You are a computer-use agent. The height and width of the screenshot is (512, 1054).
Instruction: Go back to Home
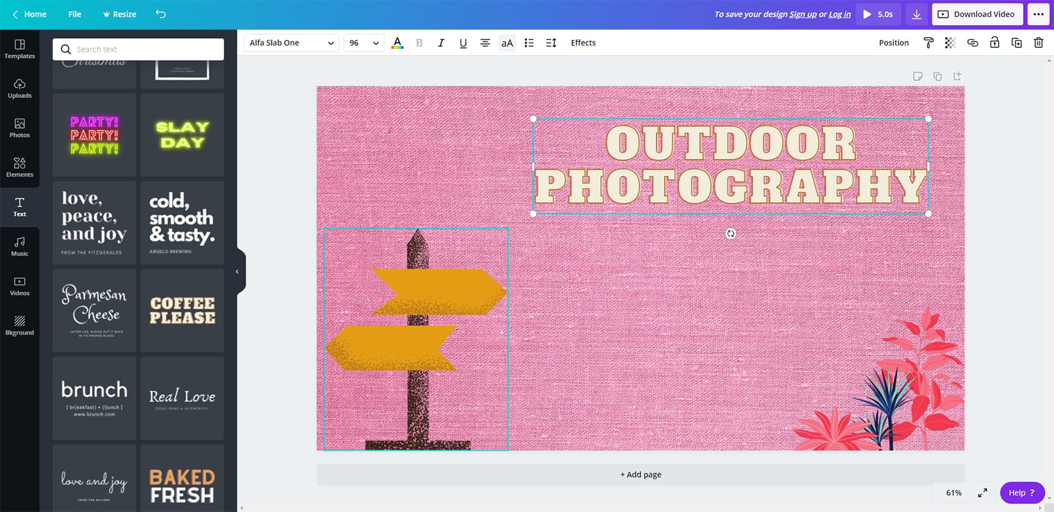[x=29, y=14]
